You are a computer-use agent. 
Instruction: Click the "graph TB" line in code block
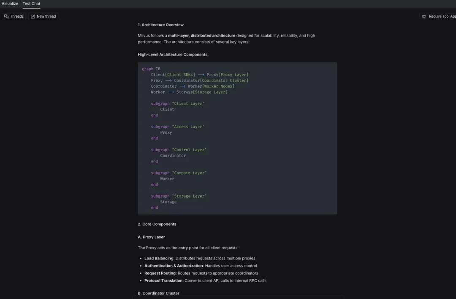click(x=151, y=69)
